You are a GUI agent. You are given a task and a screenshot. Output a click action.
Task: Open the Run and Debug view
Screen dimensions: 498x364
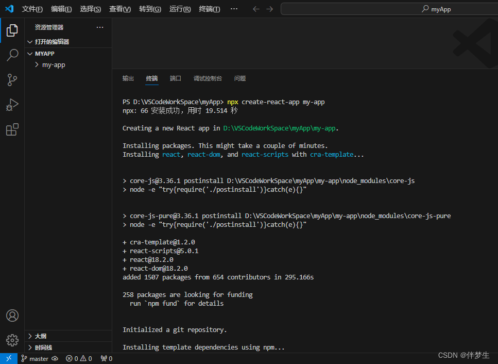pos(12,105)
